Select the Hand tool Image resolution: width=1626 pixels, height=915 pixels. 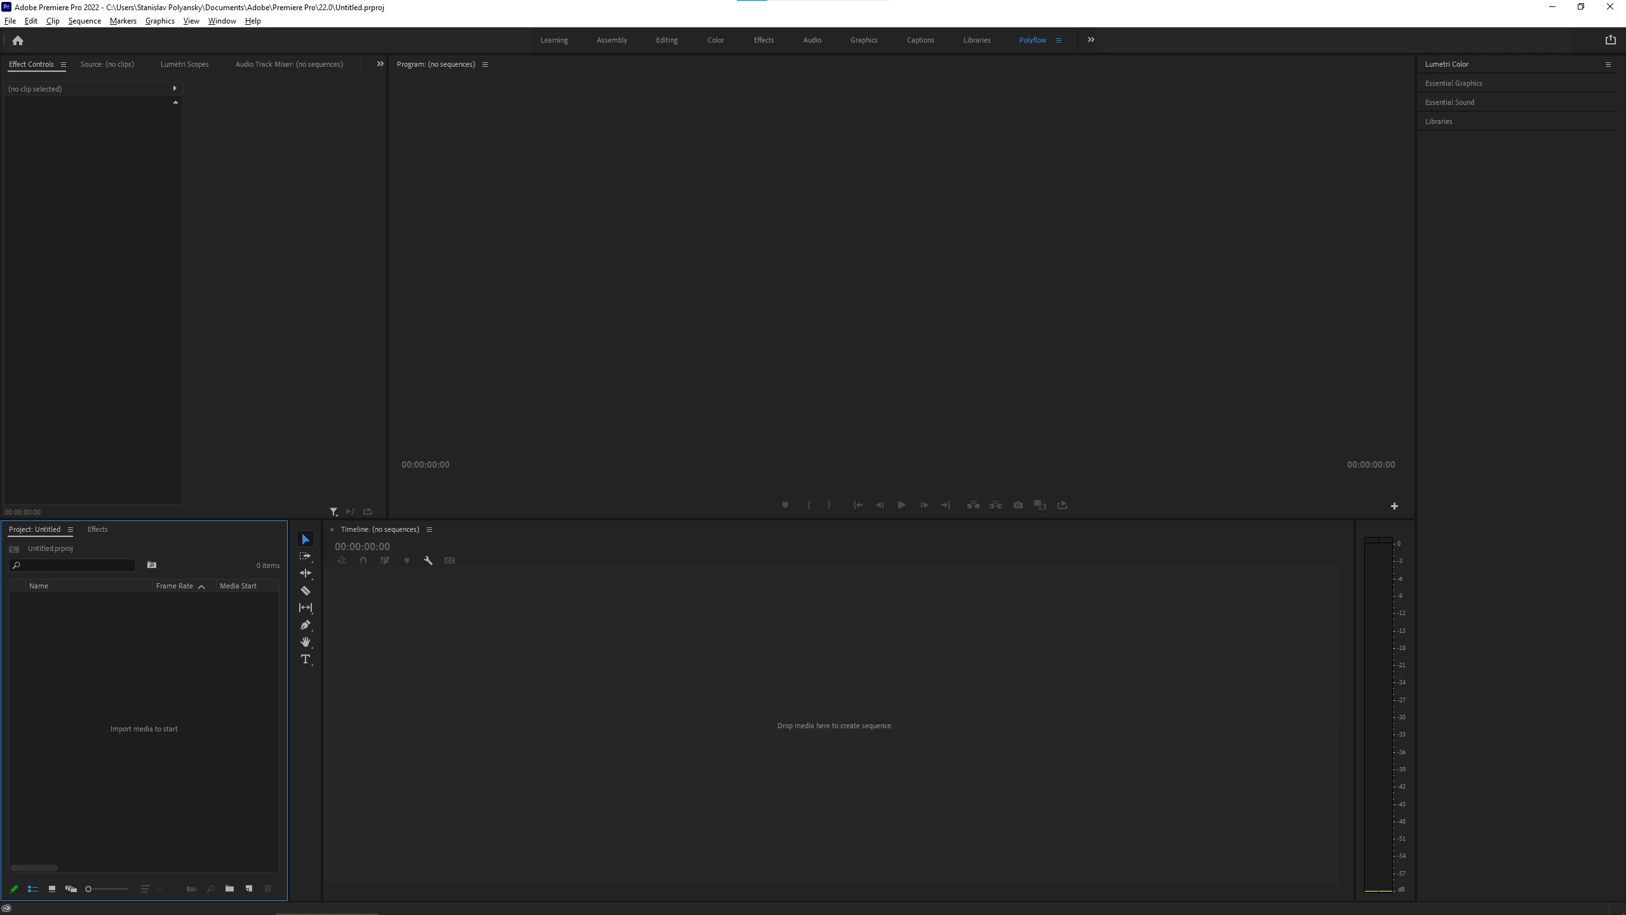(x=306, y=642)
